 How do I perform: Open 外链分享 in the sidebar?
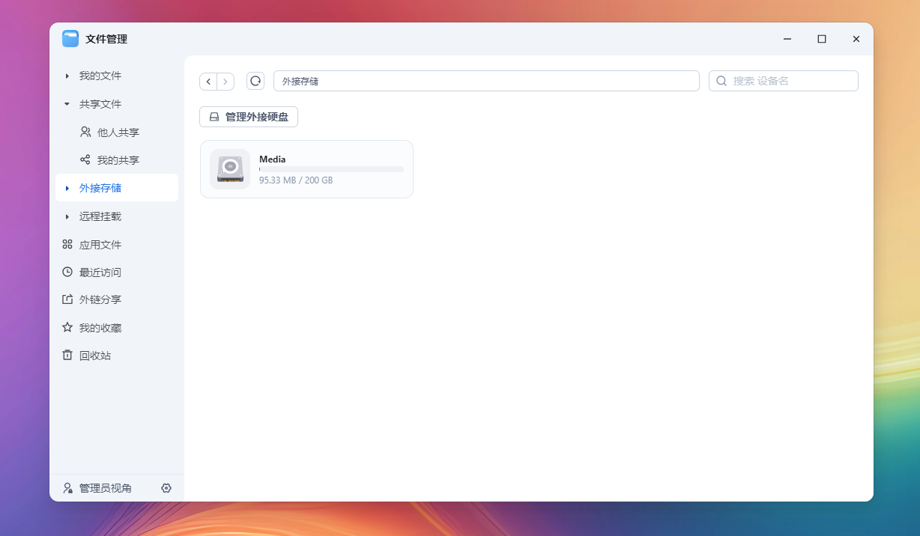point(100,299)
